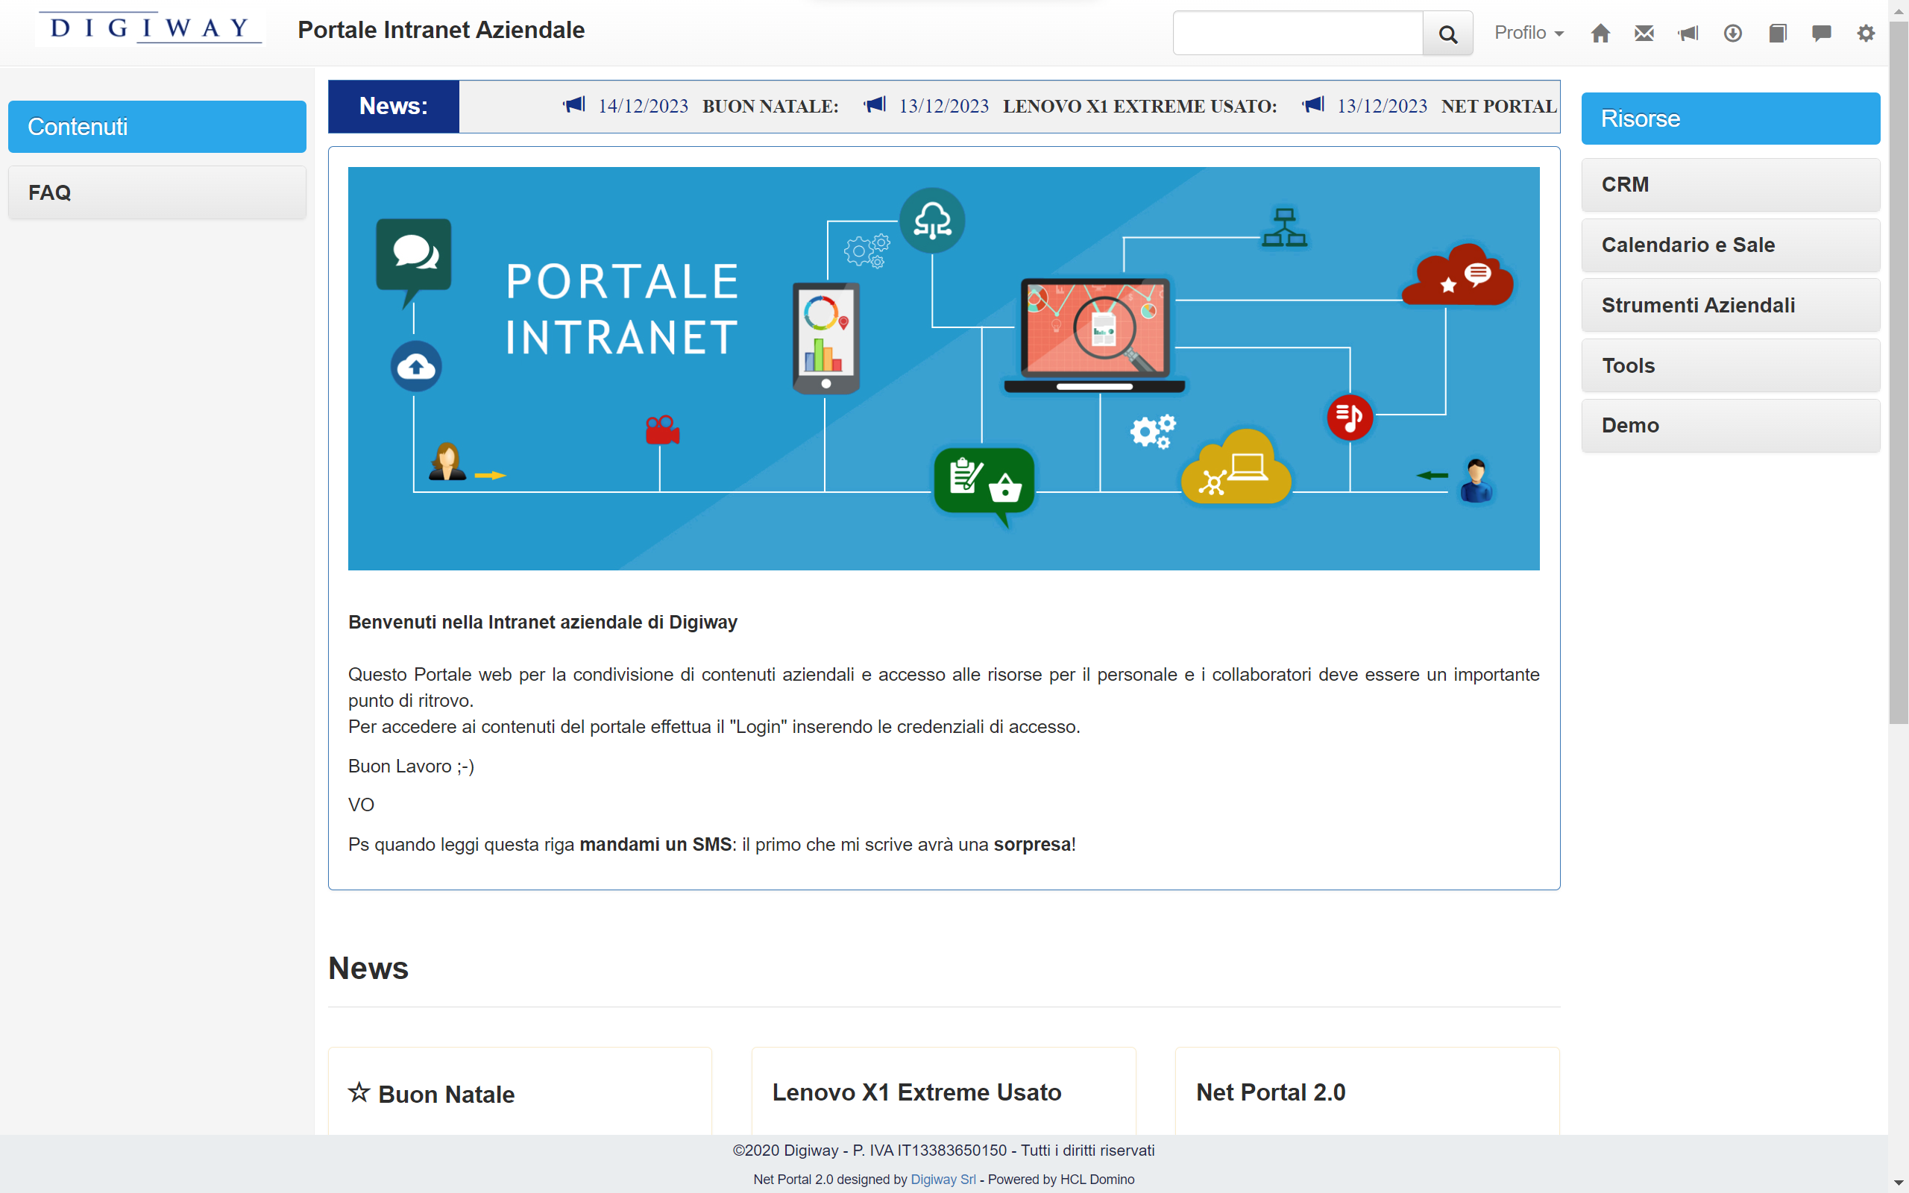Viewport: 1909px width, 1193px height.
Task: Click the Portale Intranet banner image
Action: tap(943, 368)
